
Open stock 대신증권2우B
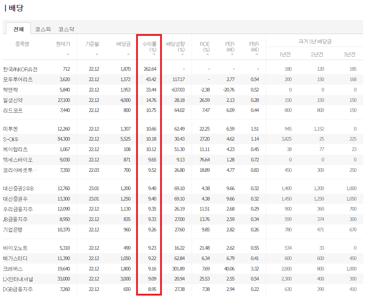pos(18,189)
